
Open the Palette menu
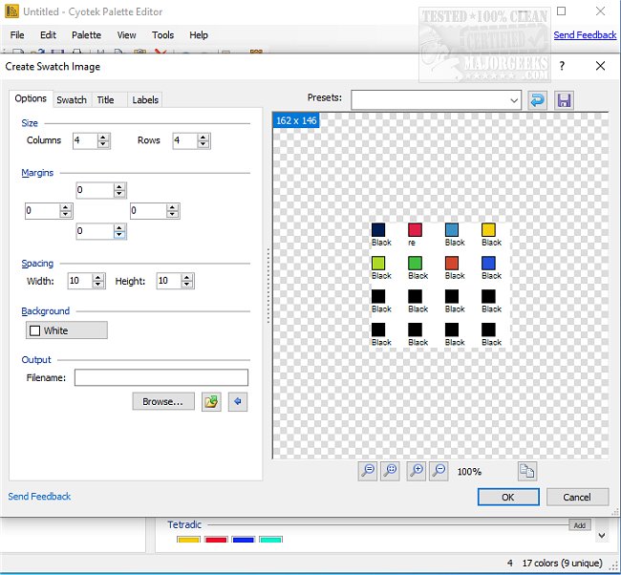tap(86, 34)
